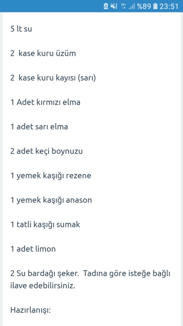The width and height of the screenshot is (183, 326).
Task: Tap the battery saver icon in status bar
Action: click(106, 6)
